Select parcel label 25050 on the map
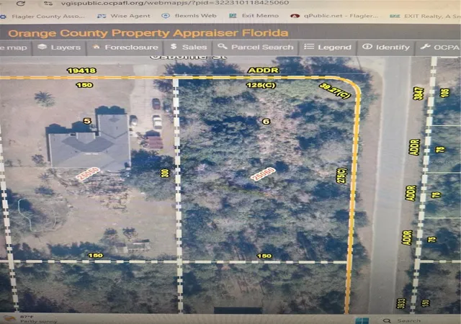Viewport: 461px width, 324px height. coord(88,174)
